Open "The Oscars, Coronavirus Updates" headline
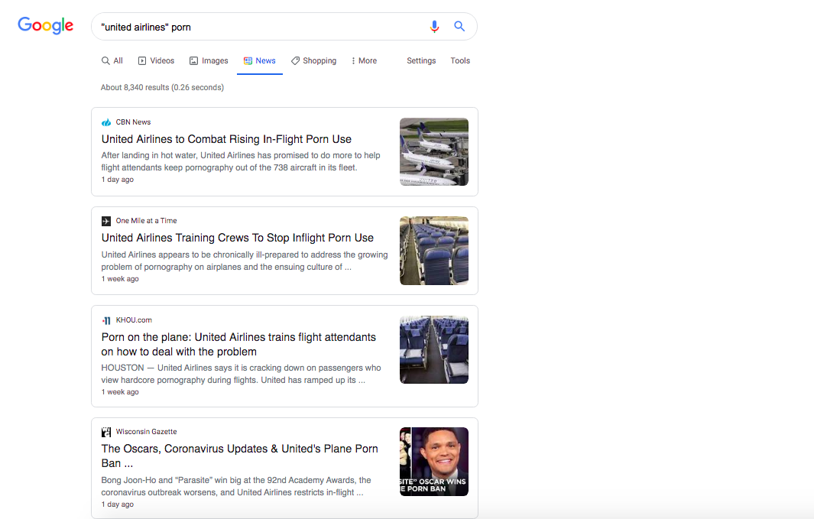 (239, 456)
